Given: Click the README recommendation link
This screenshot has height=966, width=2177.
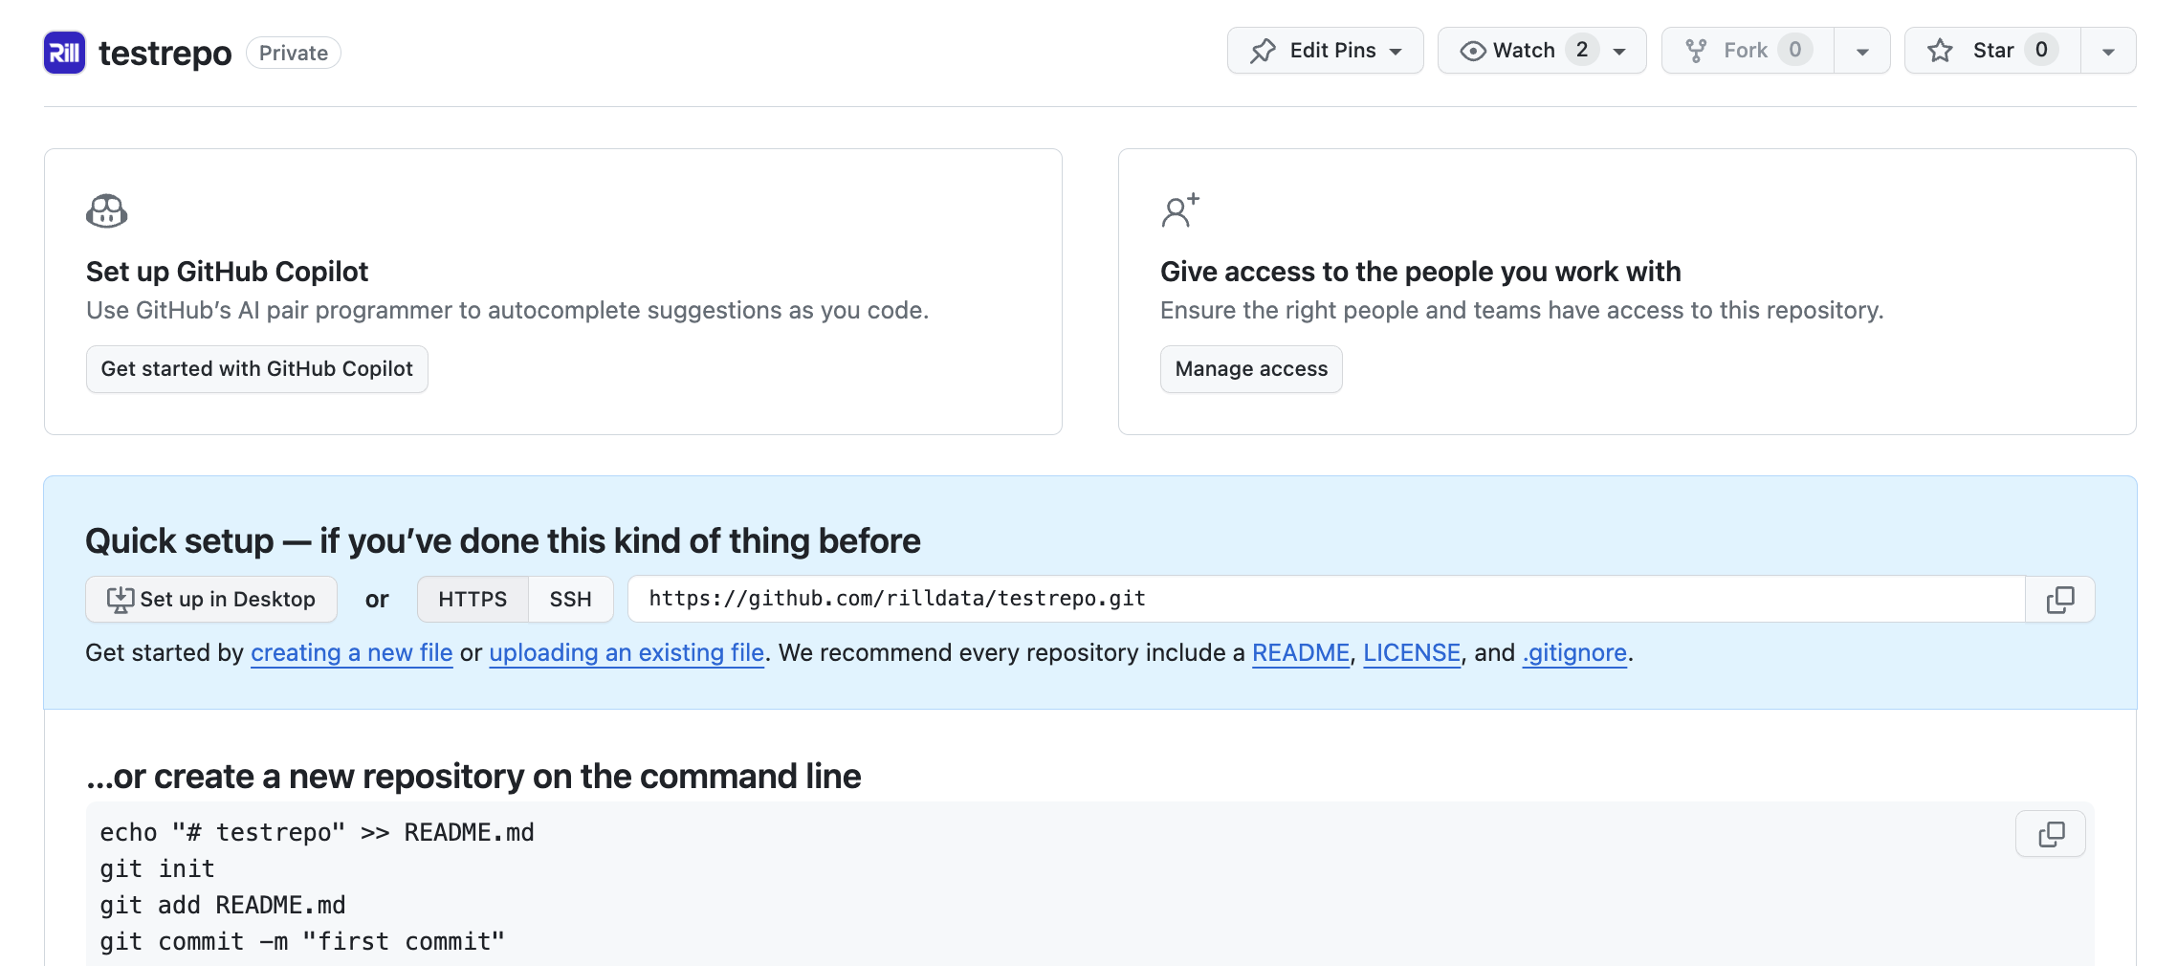Looking at the screenshot, I should tap(1300, 653).
